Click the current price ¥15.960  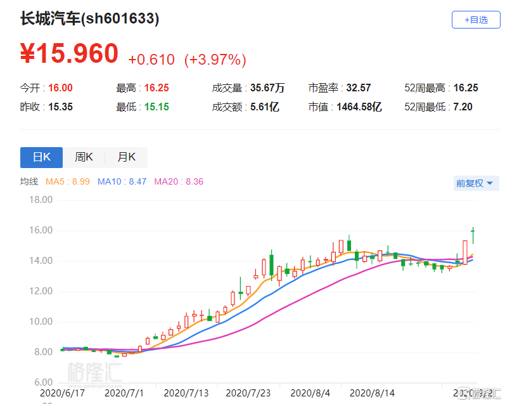tap(69, 53)
